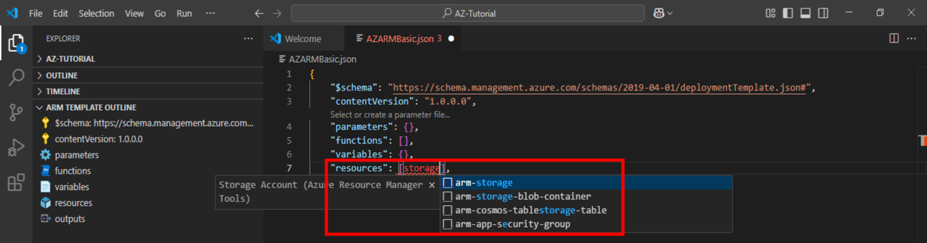The height and width of the screenshot is (243, 927).
Task: Select resources in ARM template outline
Action: point(148,203)
